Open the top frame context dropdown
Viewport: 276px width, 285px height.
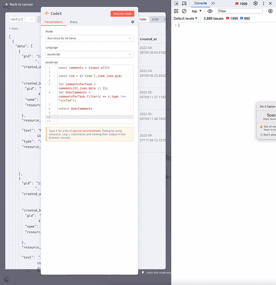click(x=197, y=11)
